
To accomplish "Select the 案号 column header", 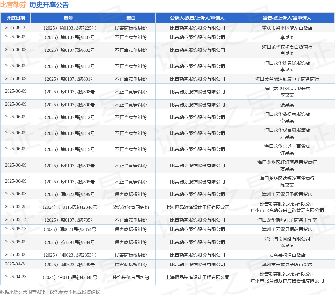I will [x=68, y=18].
